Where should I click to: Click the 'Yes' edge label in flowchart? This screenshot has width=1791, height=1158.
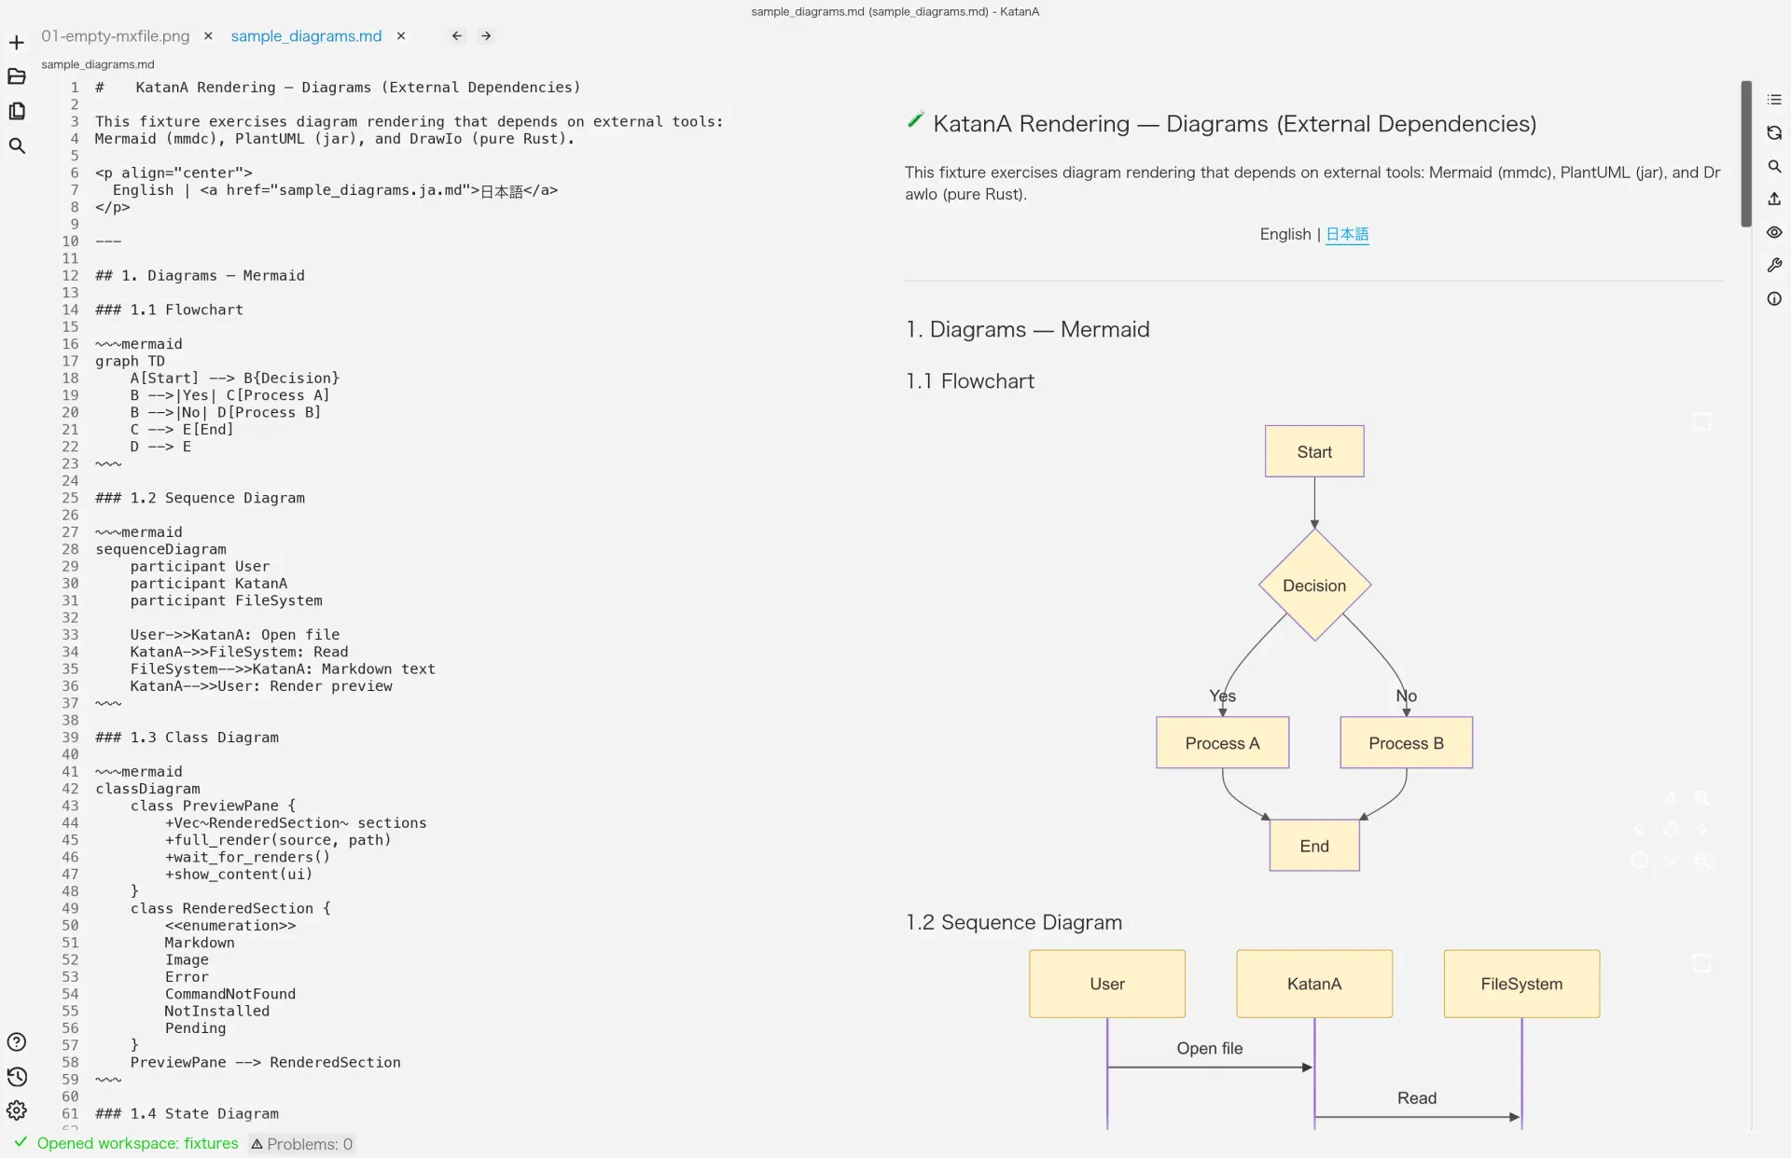point(1222,696)
